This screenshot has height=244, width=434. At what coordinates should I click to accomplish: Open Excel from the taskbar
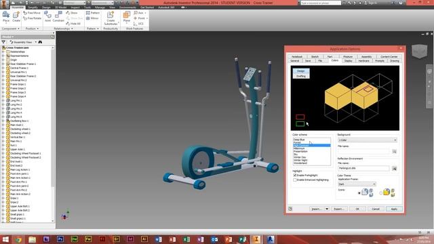[186, 239]
